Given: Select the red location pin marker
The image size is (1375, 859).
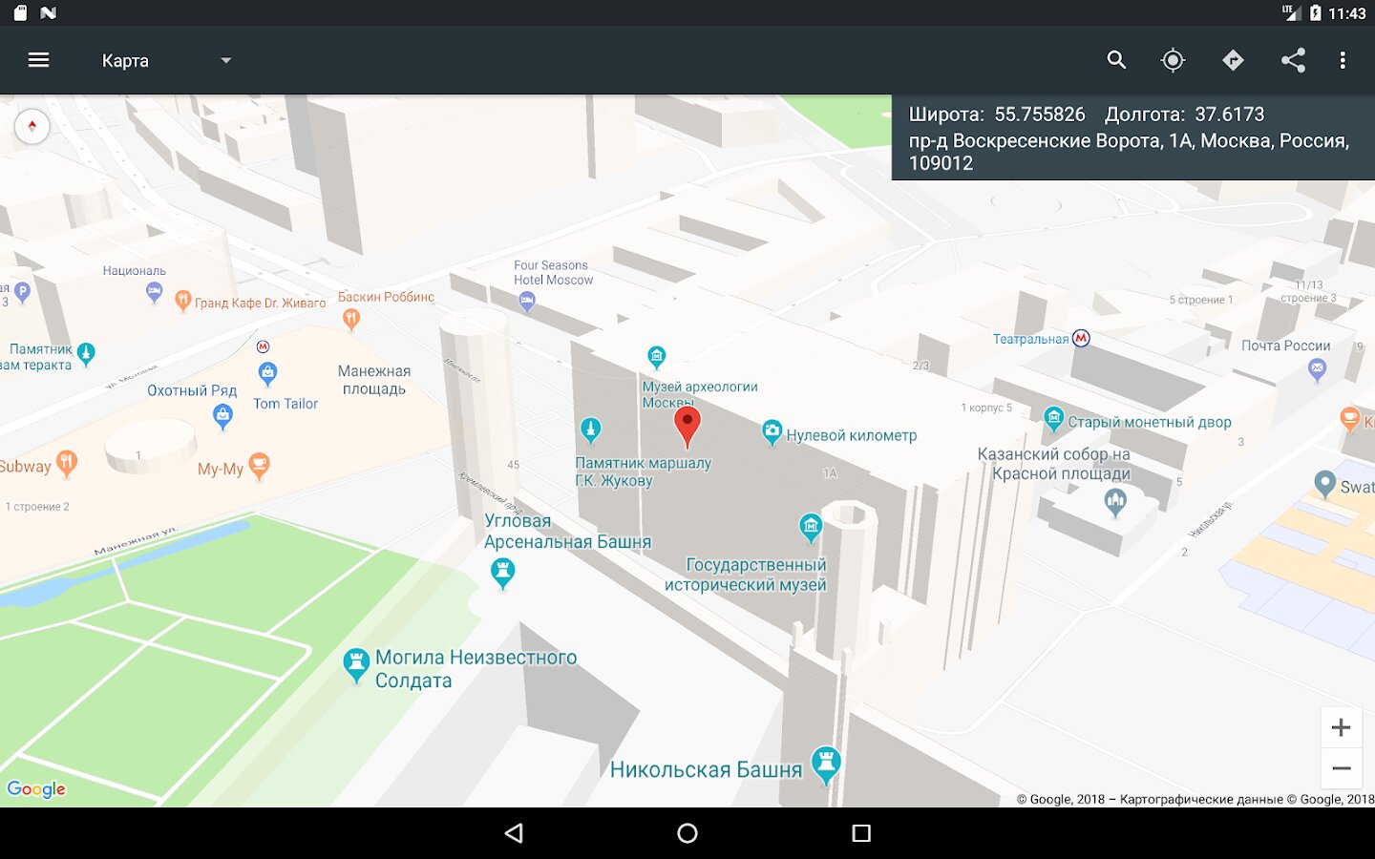Looking at the screenshot, I should pyautogui.click(x=687, y=427).
